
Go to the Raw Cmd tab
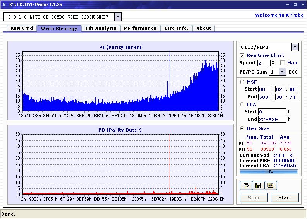21,28
